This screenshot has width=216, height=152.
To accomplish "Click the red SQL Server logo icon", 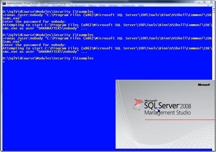I will (138, 104).
